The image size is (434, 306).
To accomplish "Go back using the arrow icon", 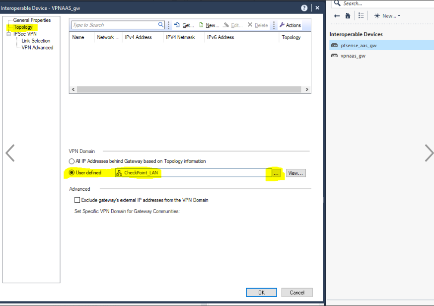I will pos(337,16).
